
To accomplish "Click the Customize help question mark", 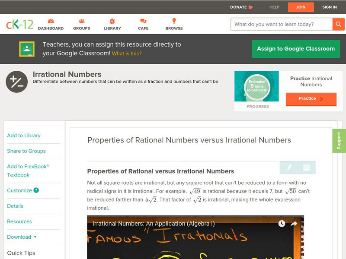I will (x=36, y=190).
